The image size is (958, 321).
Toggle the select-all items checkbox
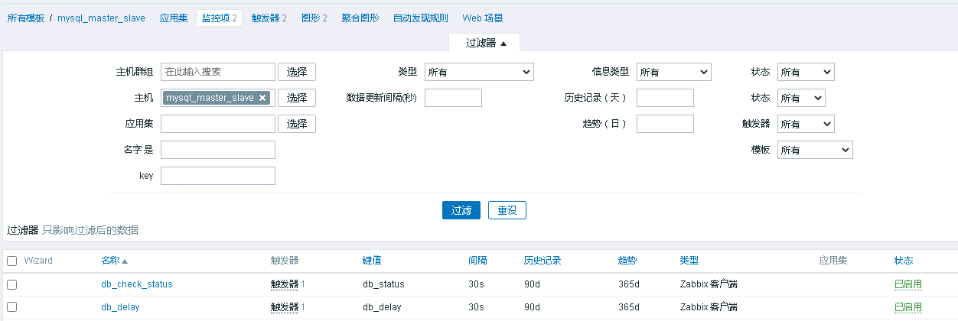11,261
